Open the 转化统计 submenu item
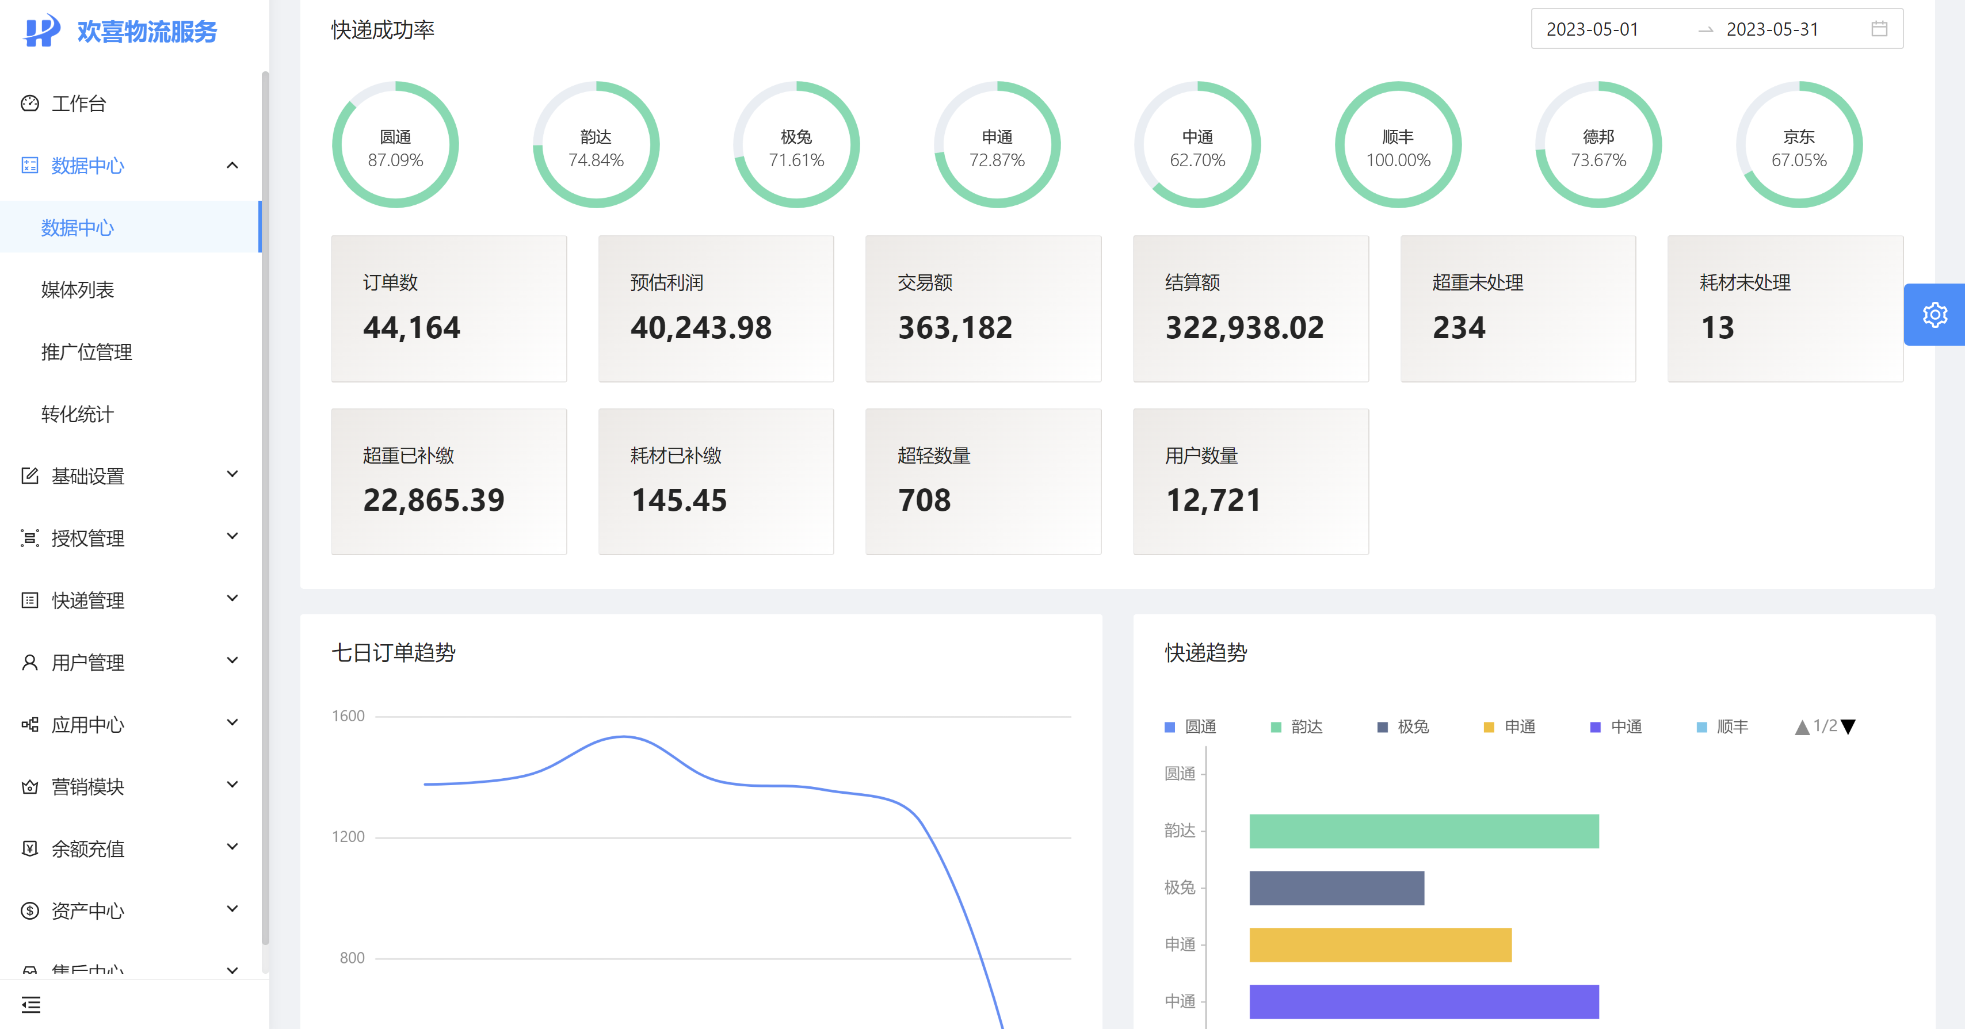This screenshot has height=1029, width=1965. coord(131,414)
